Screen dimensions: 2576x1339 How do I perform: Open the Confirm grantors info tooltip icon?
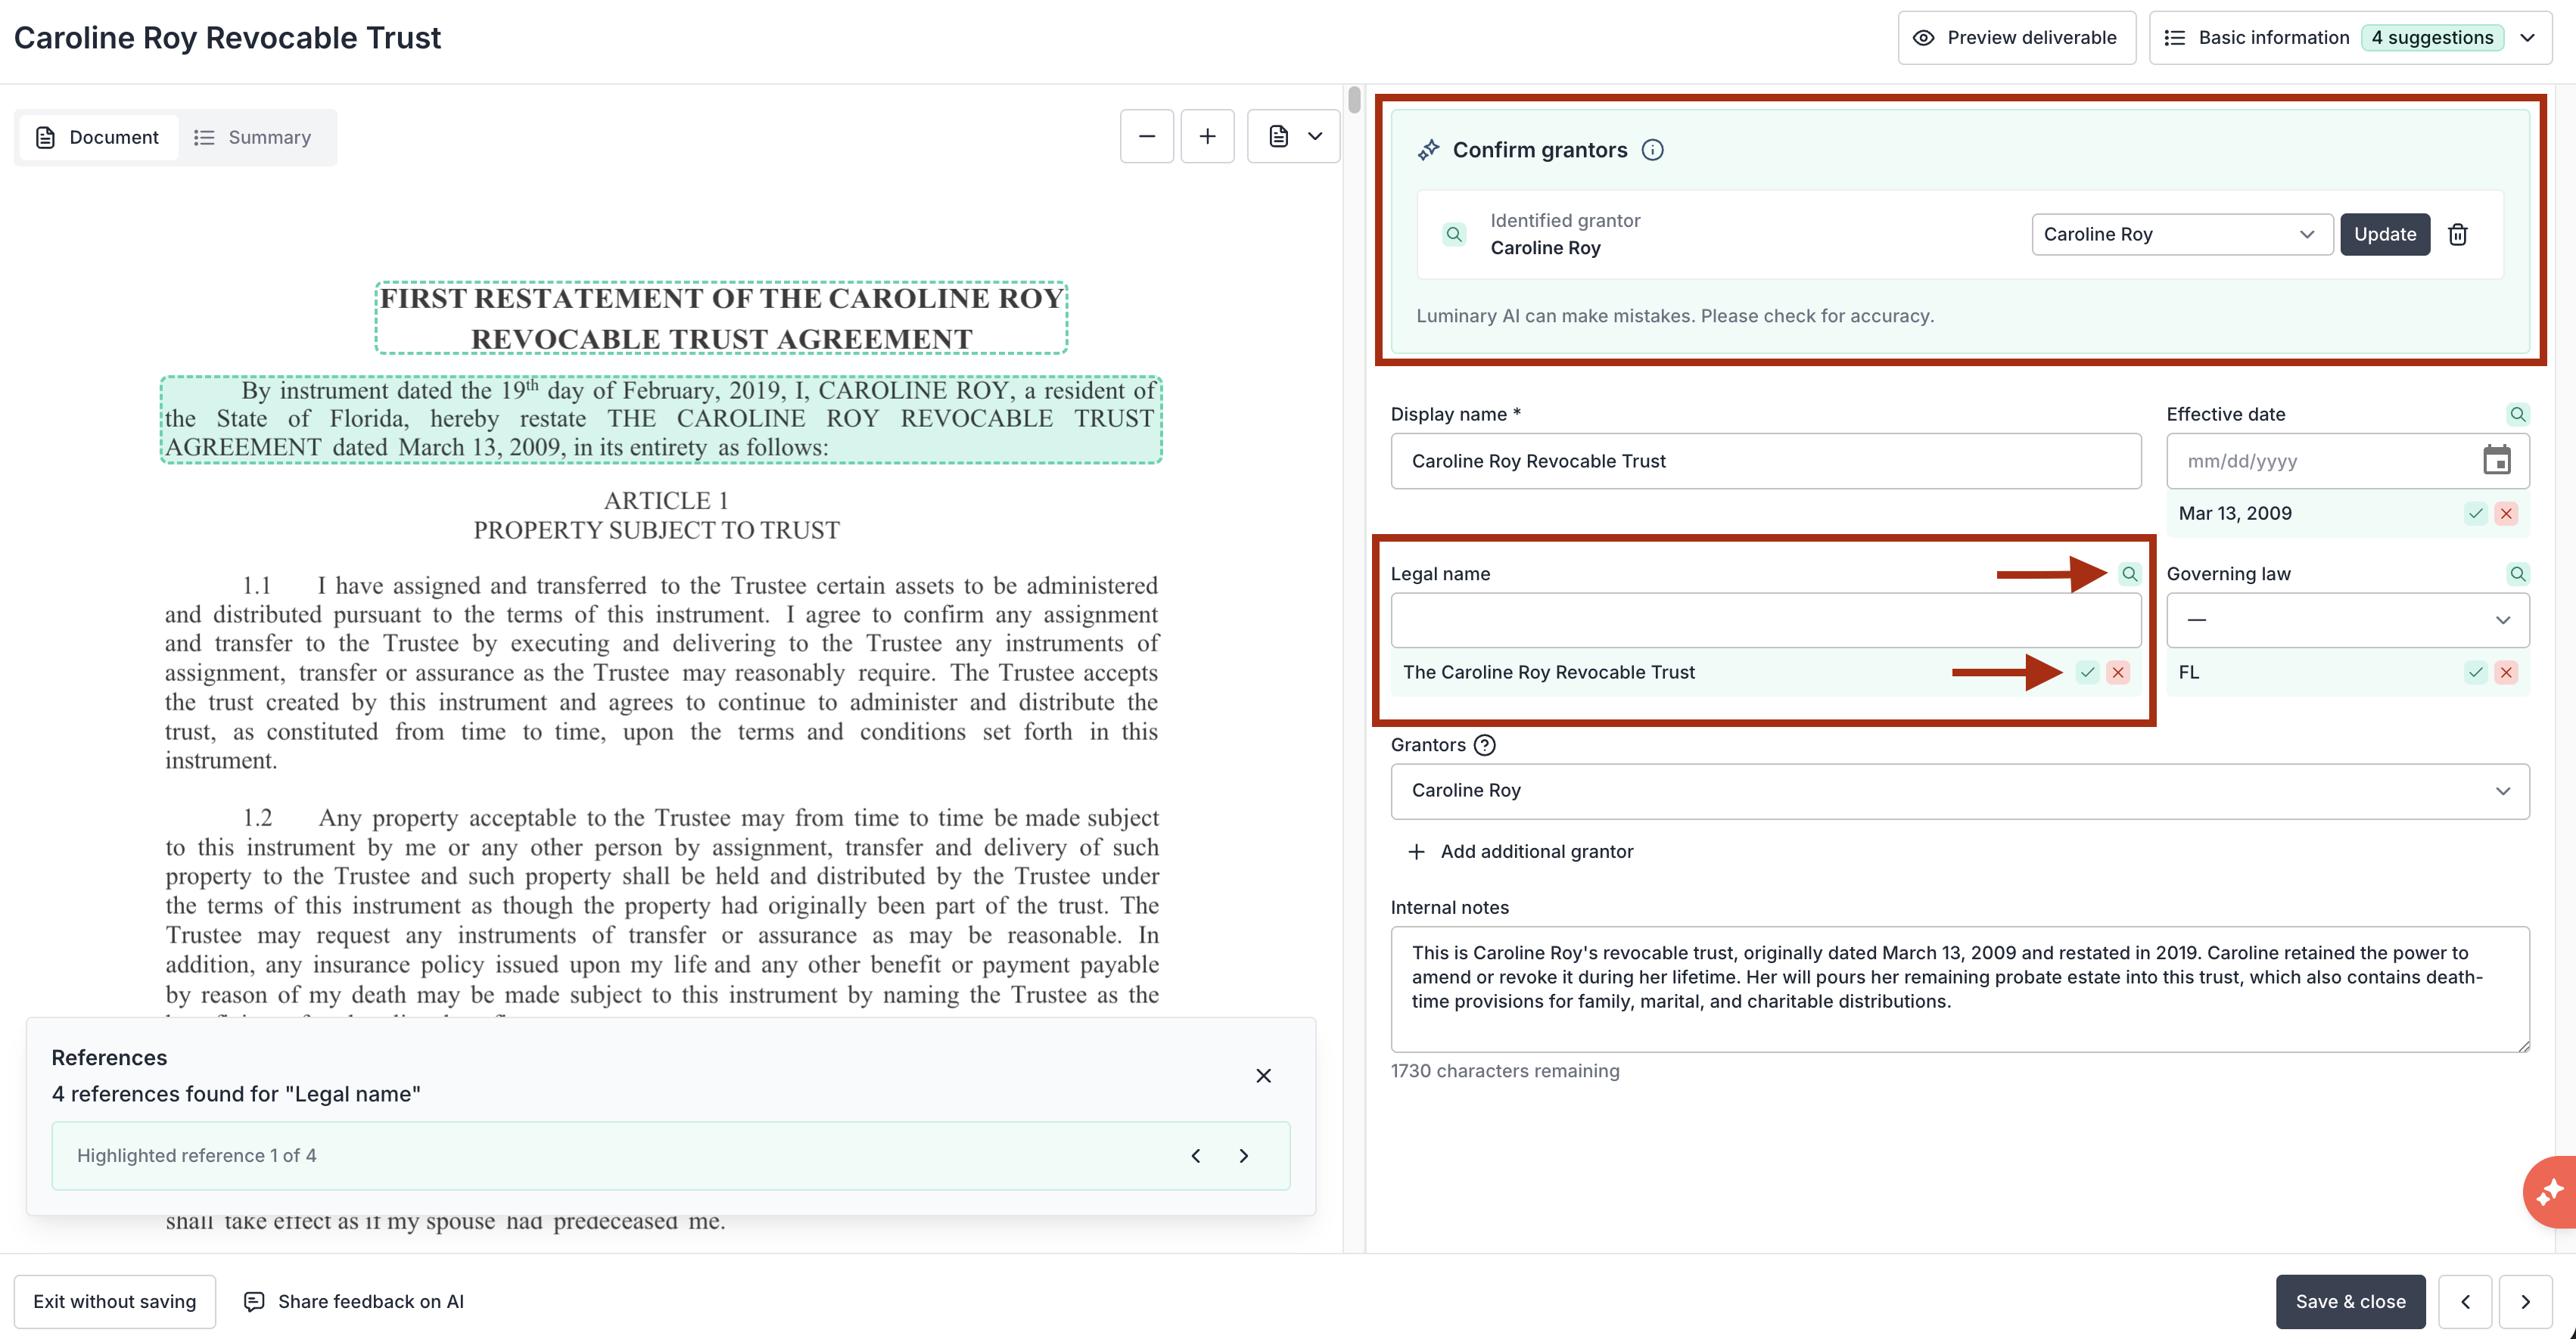pos(1653,150)
